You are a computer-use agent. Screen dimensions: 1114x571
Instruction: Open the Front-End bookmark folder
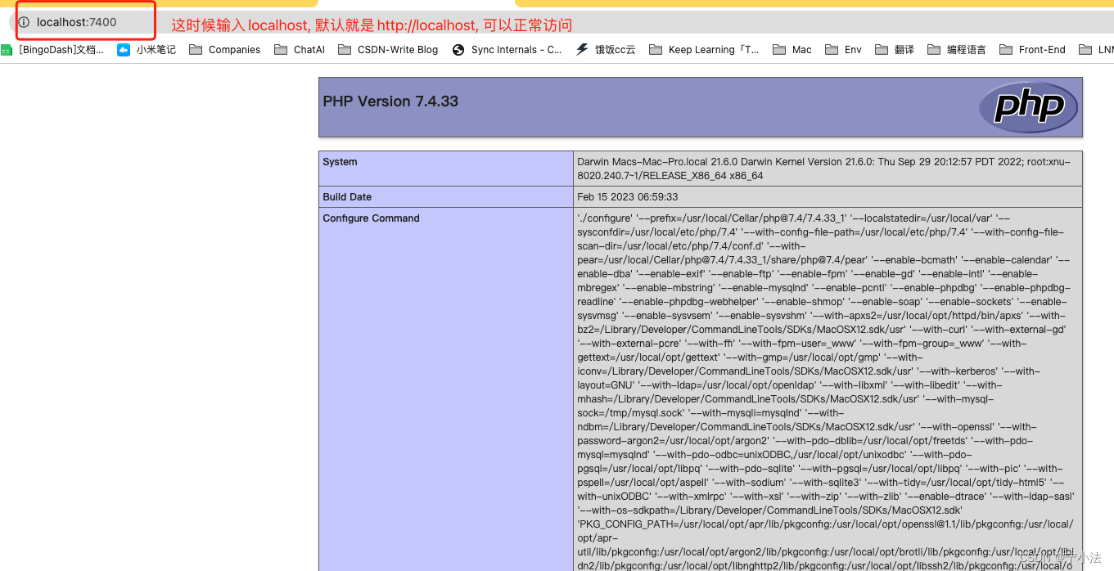[1032, 49]
